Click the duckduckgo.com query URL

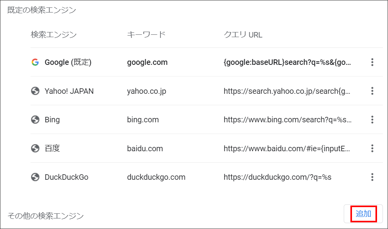277,177
